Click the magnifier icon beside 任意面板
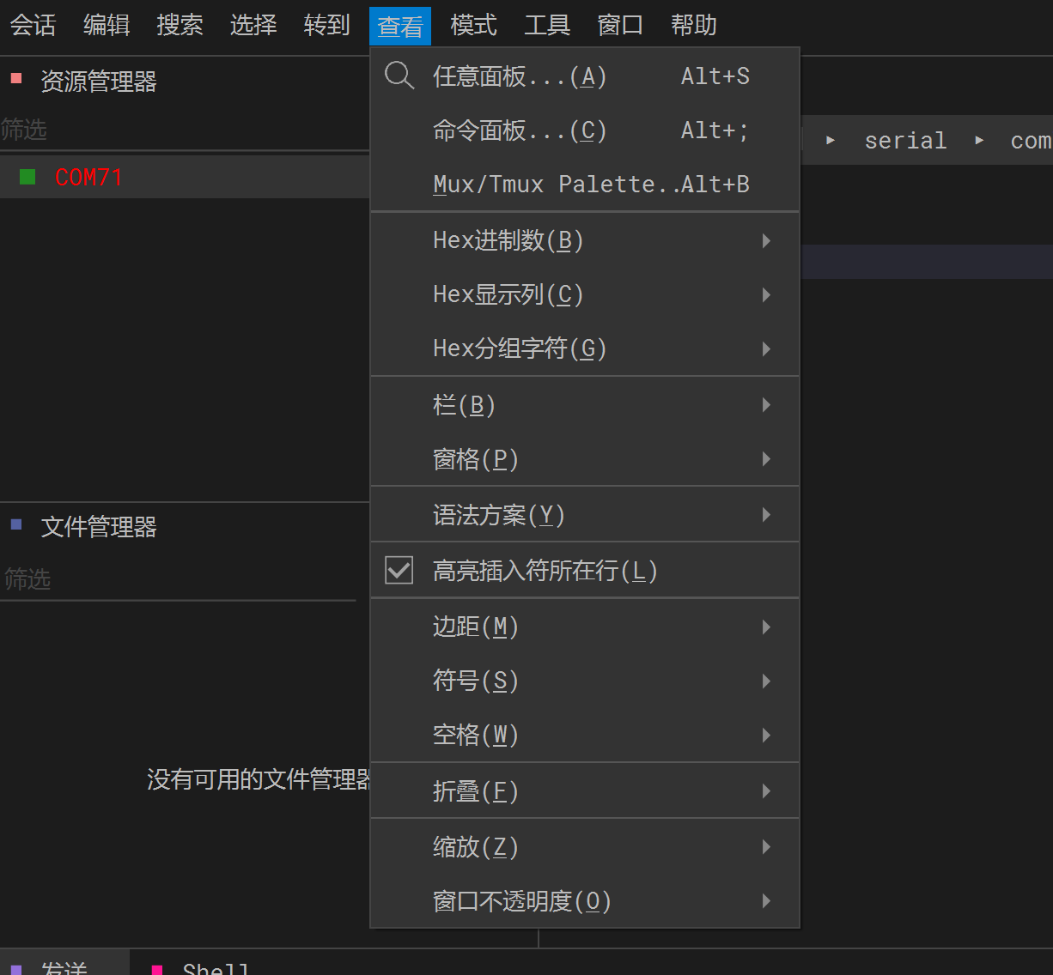Viewport: 1053px width, 975px height. pyautogui.click(x=399, y=76)
